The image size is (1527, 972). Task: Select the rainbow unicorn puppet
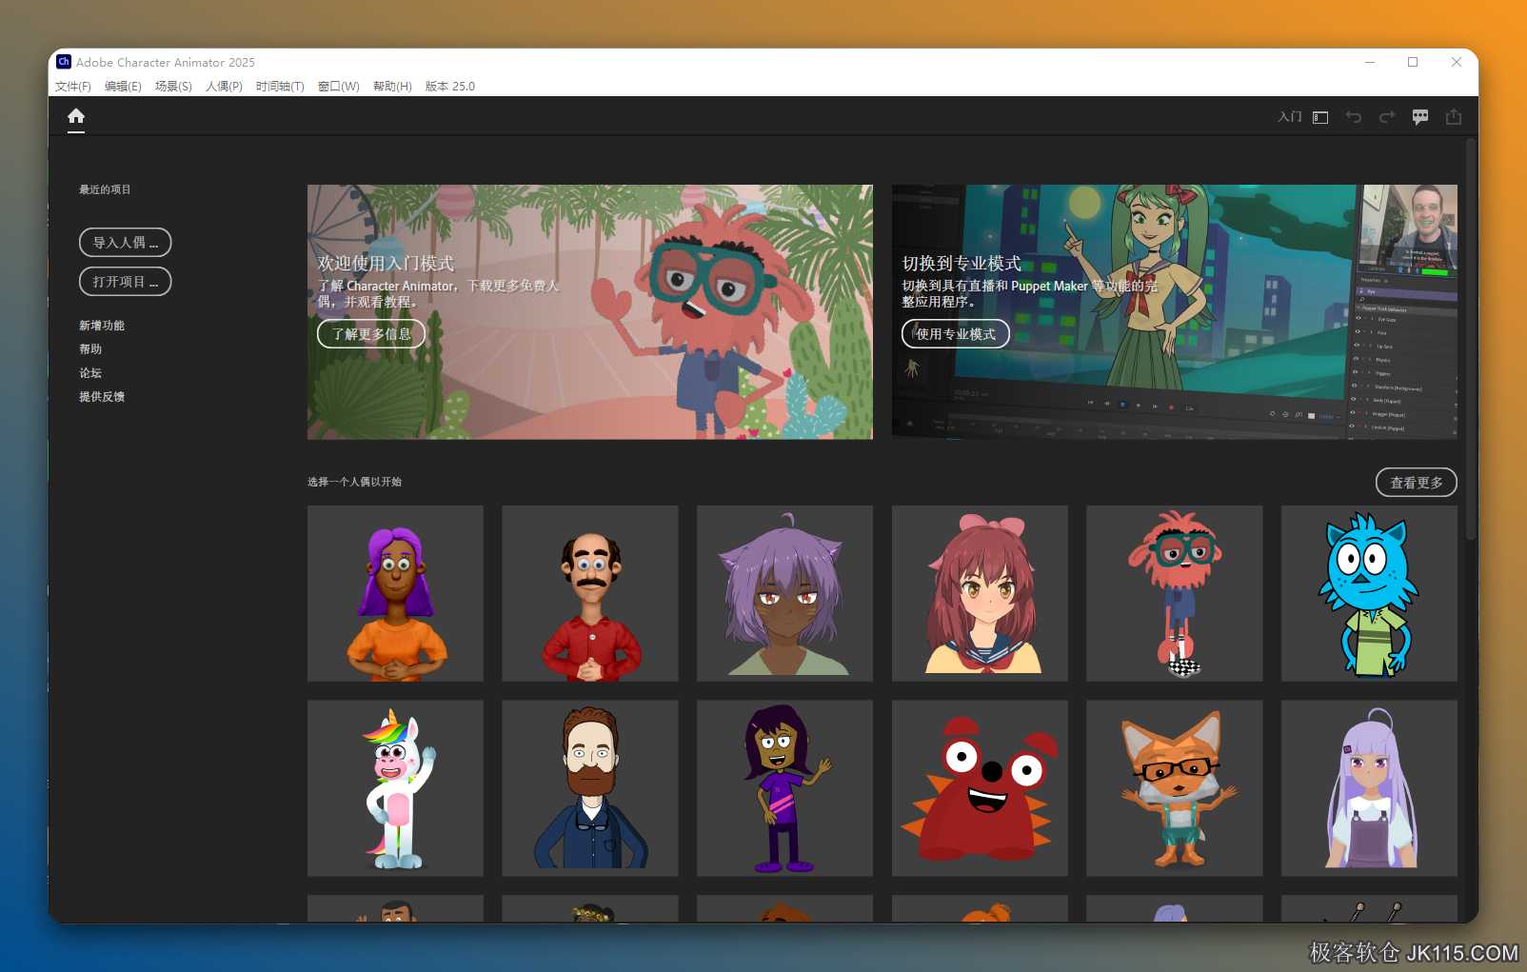click(396, 788)
